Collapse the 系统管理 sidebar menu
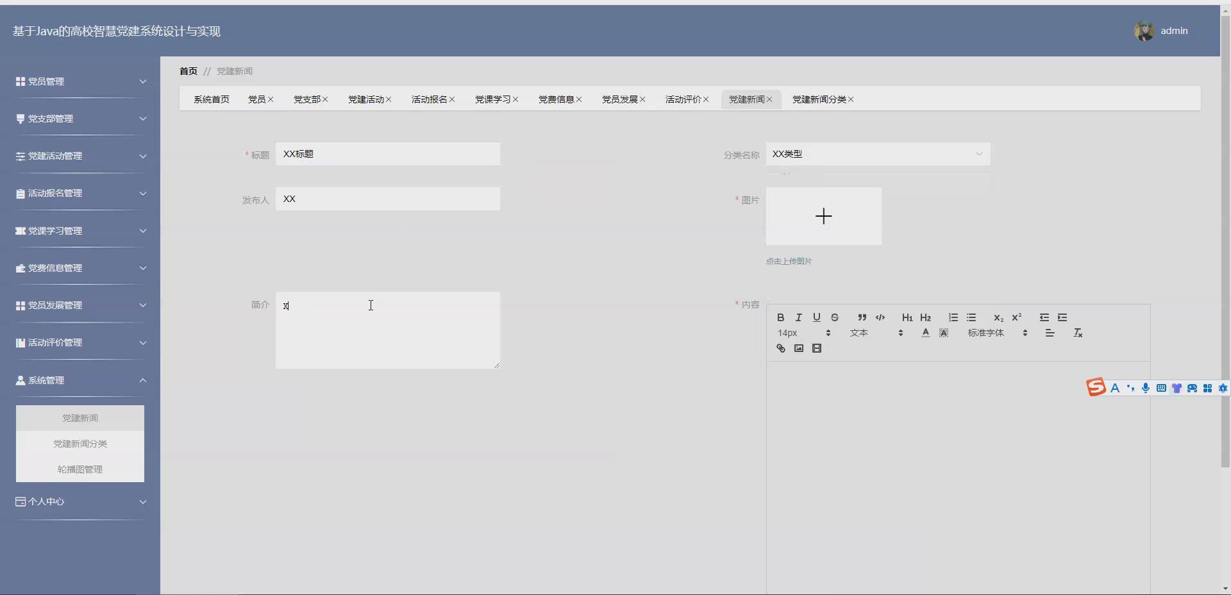1231x595 pixels. (x=80, y=380)
